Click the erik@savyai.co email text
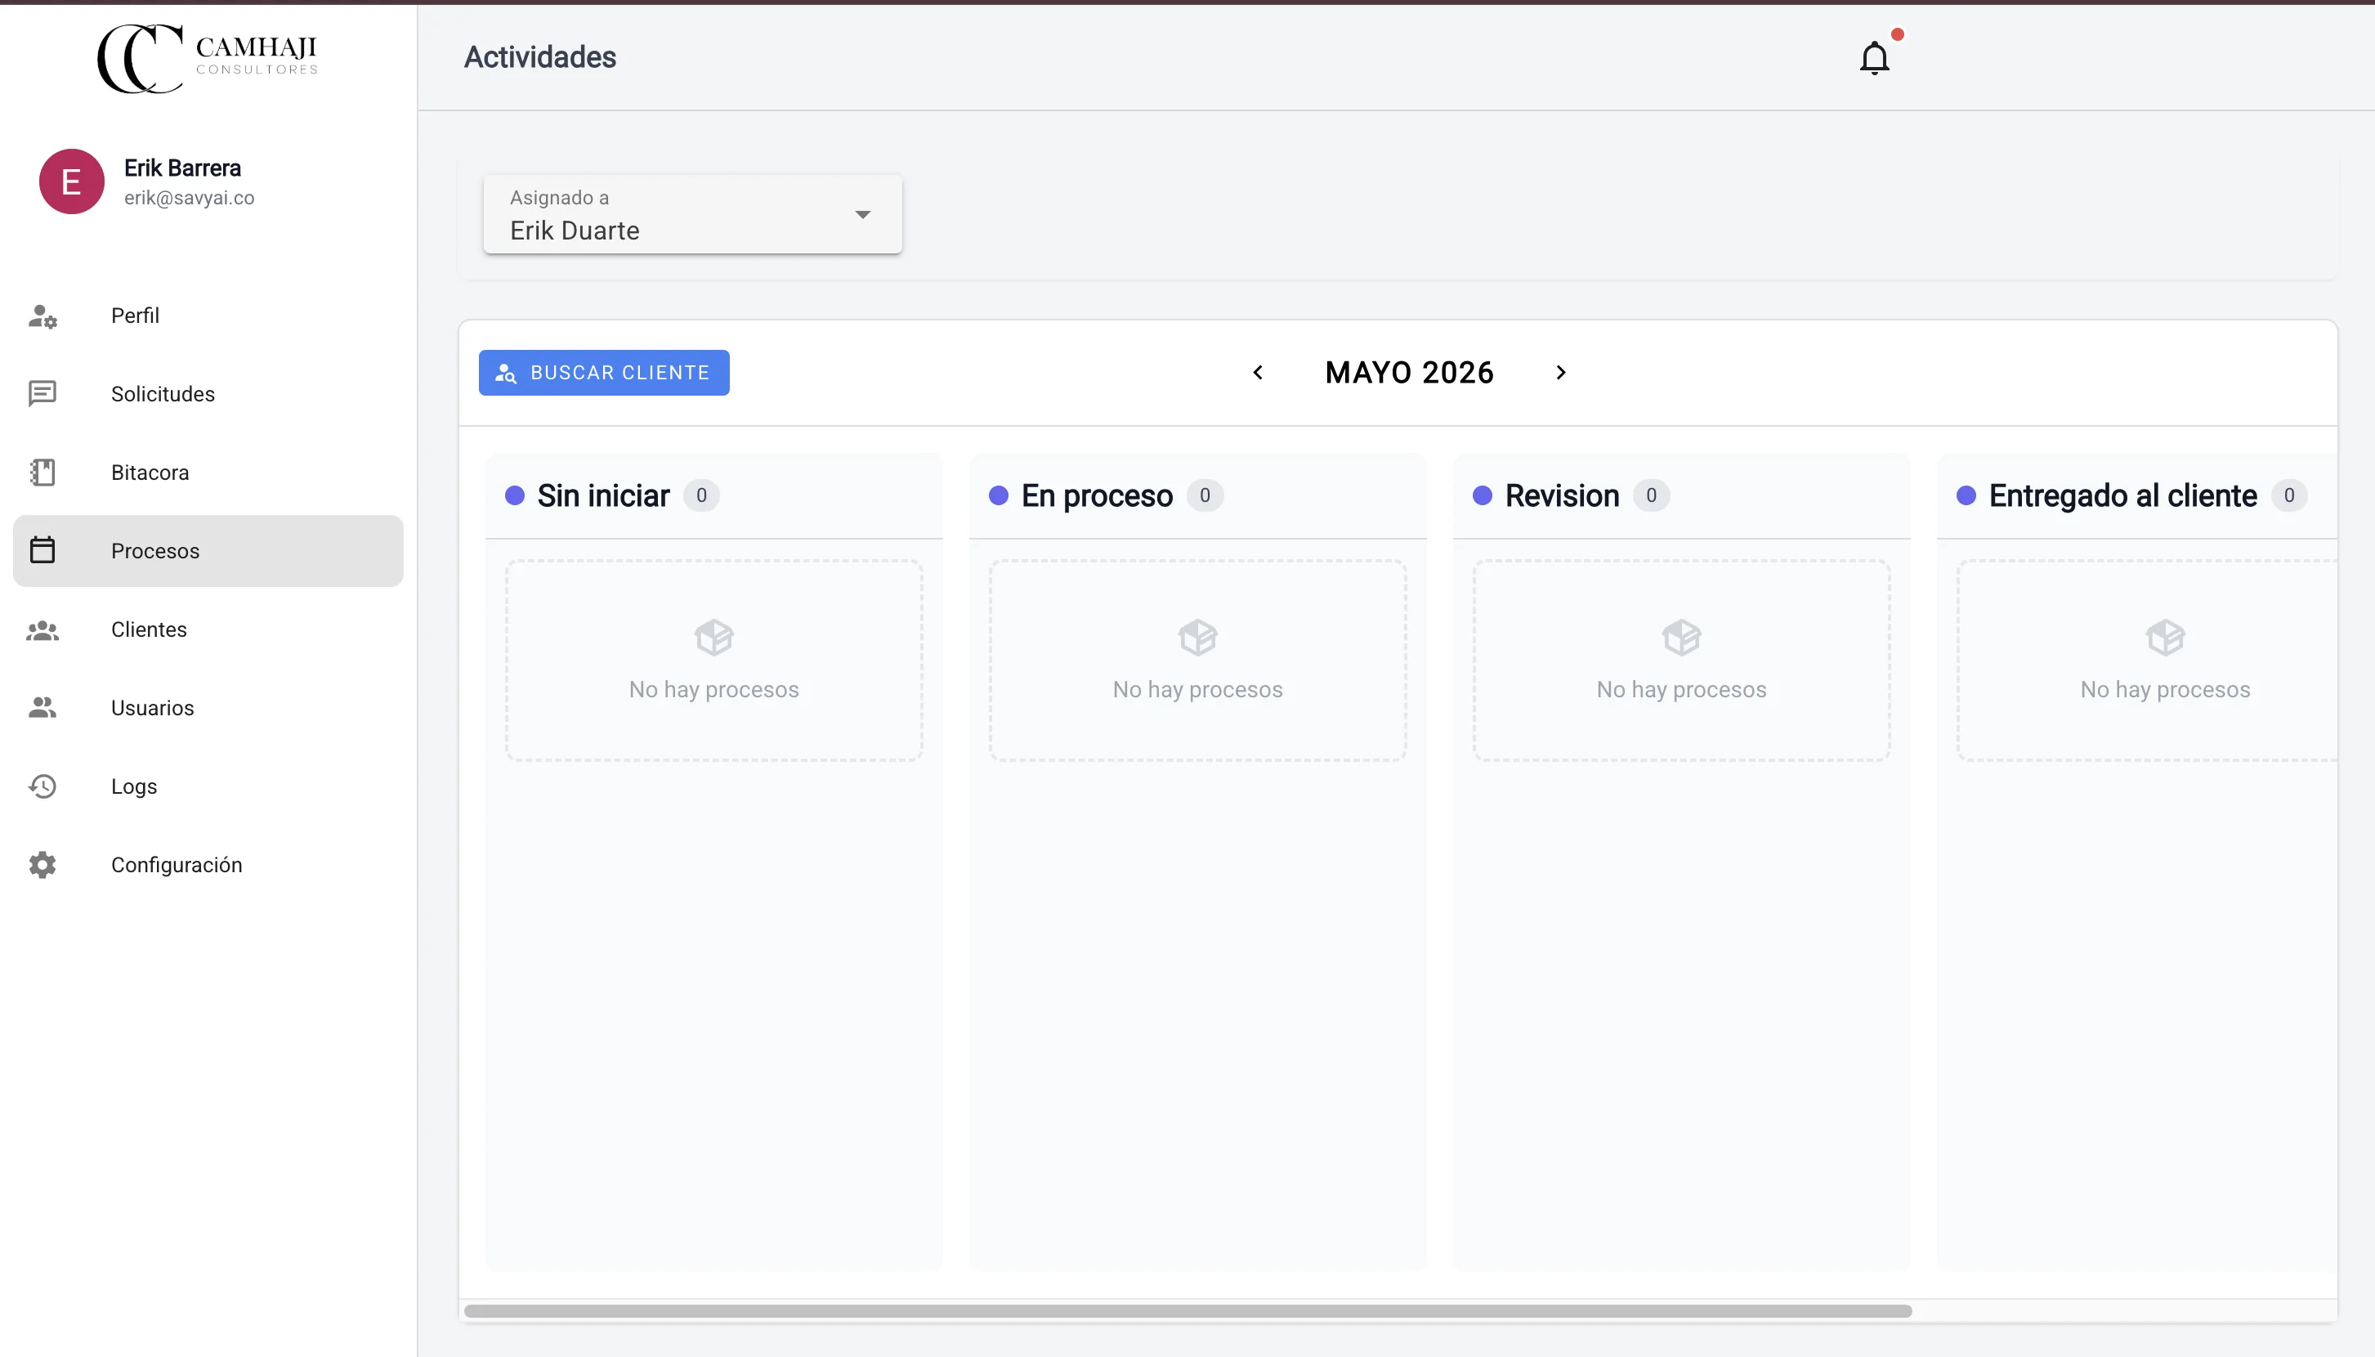The width and height of the screenshot is (2375, 1357). [x=189, y=198]
